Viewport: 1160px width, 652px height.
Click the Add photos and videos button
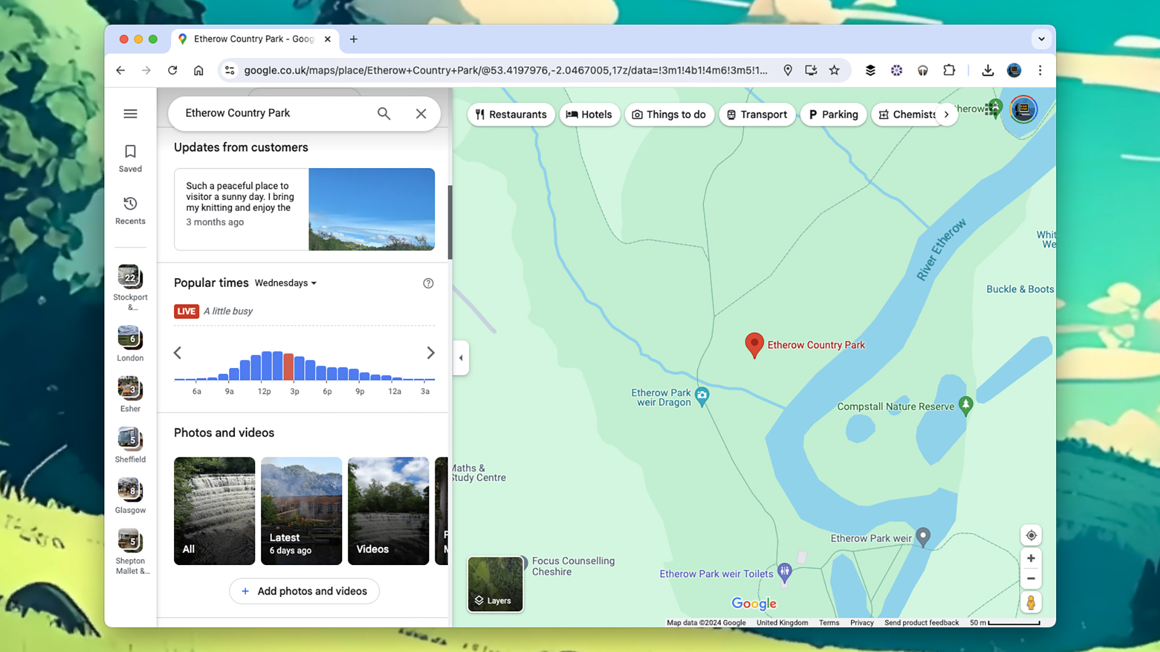tap(304, 591)
